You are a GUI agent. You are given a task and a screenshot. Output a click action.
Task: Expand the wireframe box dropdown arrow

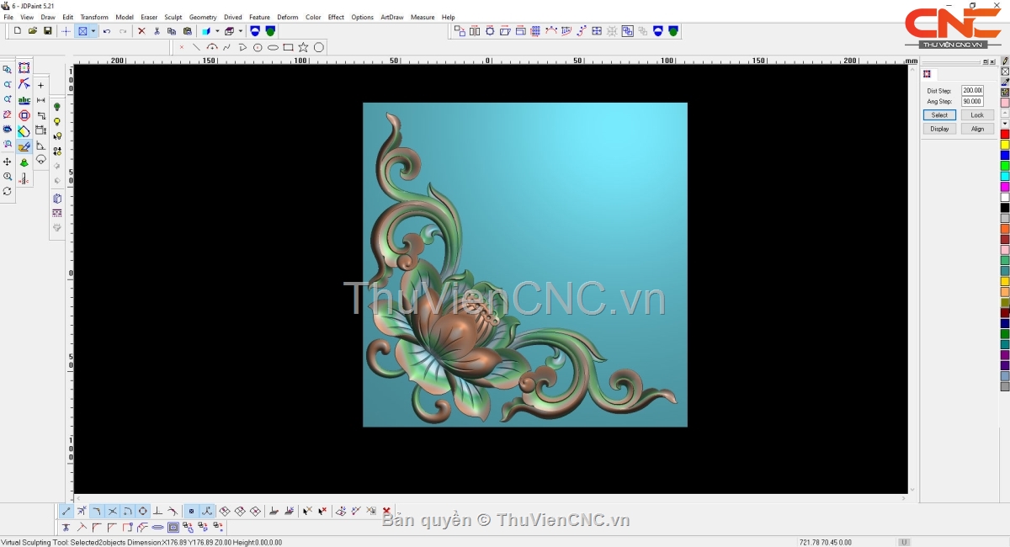pyautogui.click(x=241, y=31)
